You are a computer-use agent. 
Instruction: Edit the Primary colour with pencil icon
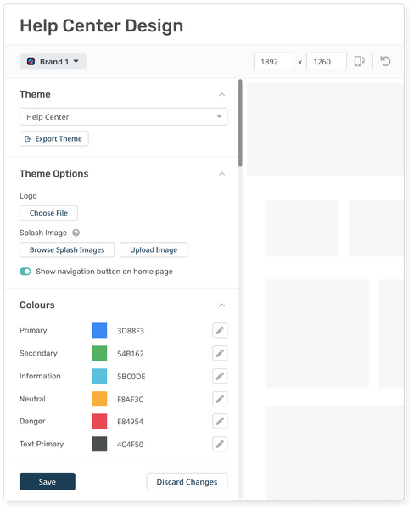[220, 330]
